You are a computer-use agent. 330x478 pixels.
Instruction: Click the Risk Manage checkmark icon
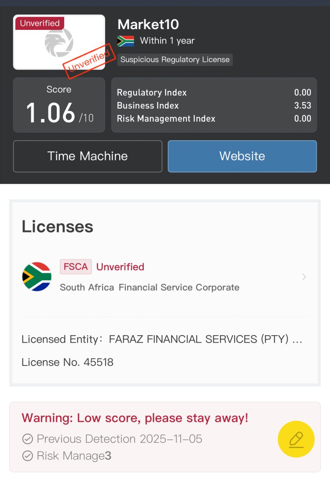point(28,456)
